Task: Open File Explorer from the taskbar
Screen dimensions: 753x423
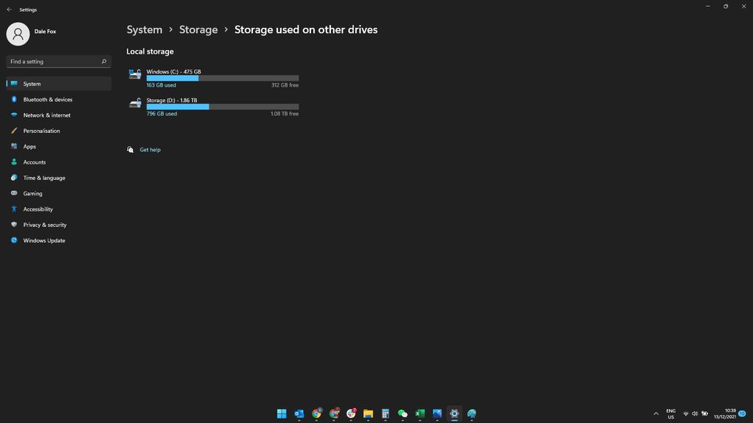Action: point(368,413)
